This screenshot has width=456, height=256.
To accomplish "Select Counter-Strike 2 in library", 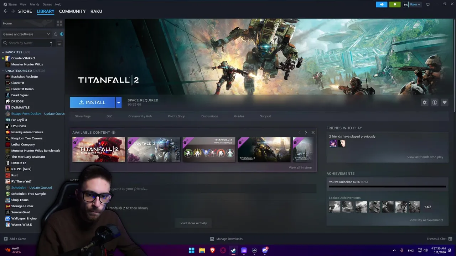I will point(23,58).
